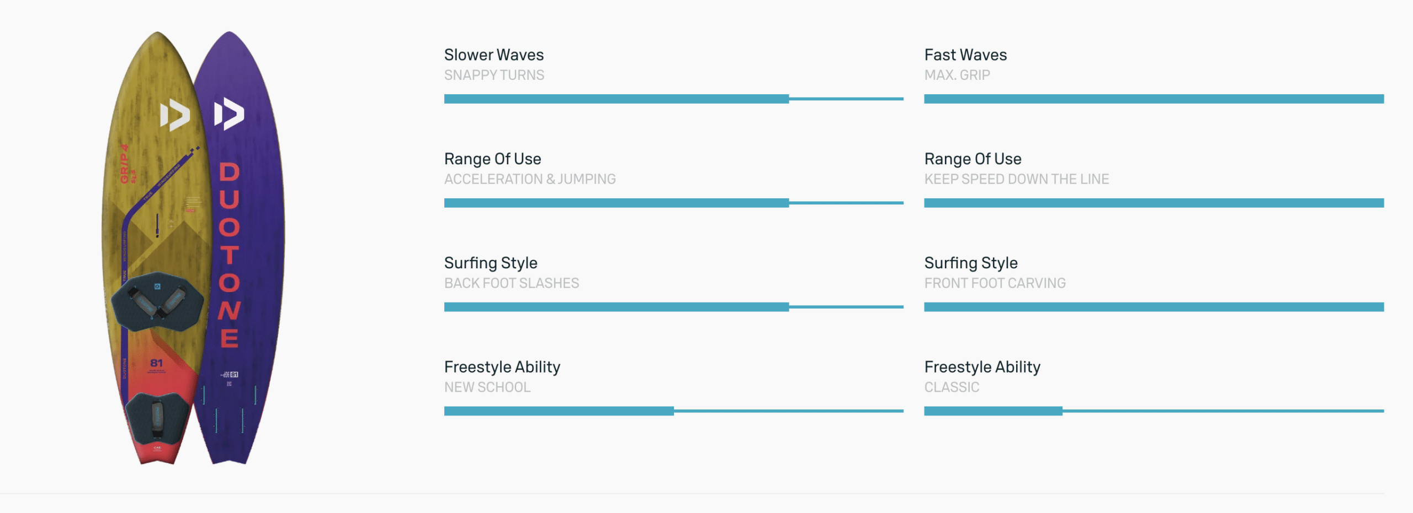Click the Fast Waves heading
This screenshot has width=1413, height=513.
tap(965, 55)
